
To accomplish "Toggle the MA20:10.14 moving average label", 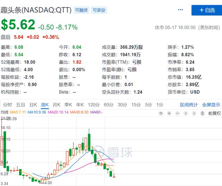I will click(x=58, y=112).
